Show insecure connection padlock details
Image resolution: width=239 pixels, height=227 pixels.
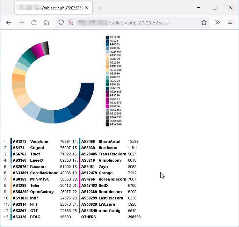pyautogui.click(x=71, y=23)
